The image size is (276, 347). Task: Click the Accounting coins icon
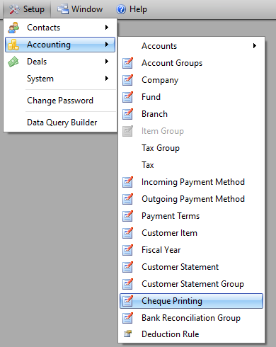tap(13, 45)
